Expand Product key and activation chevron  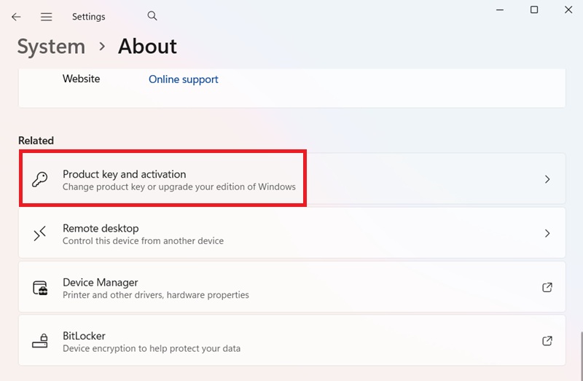547,179
